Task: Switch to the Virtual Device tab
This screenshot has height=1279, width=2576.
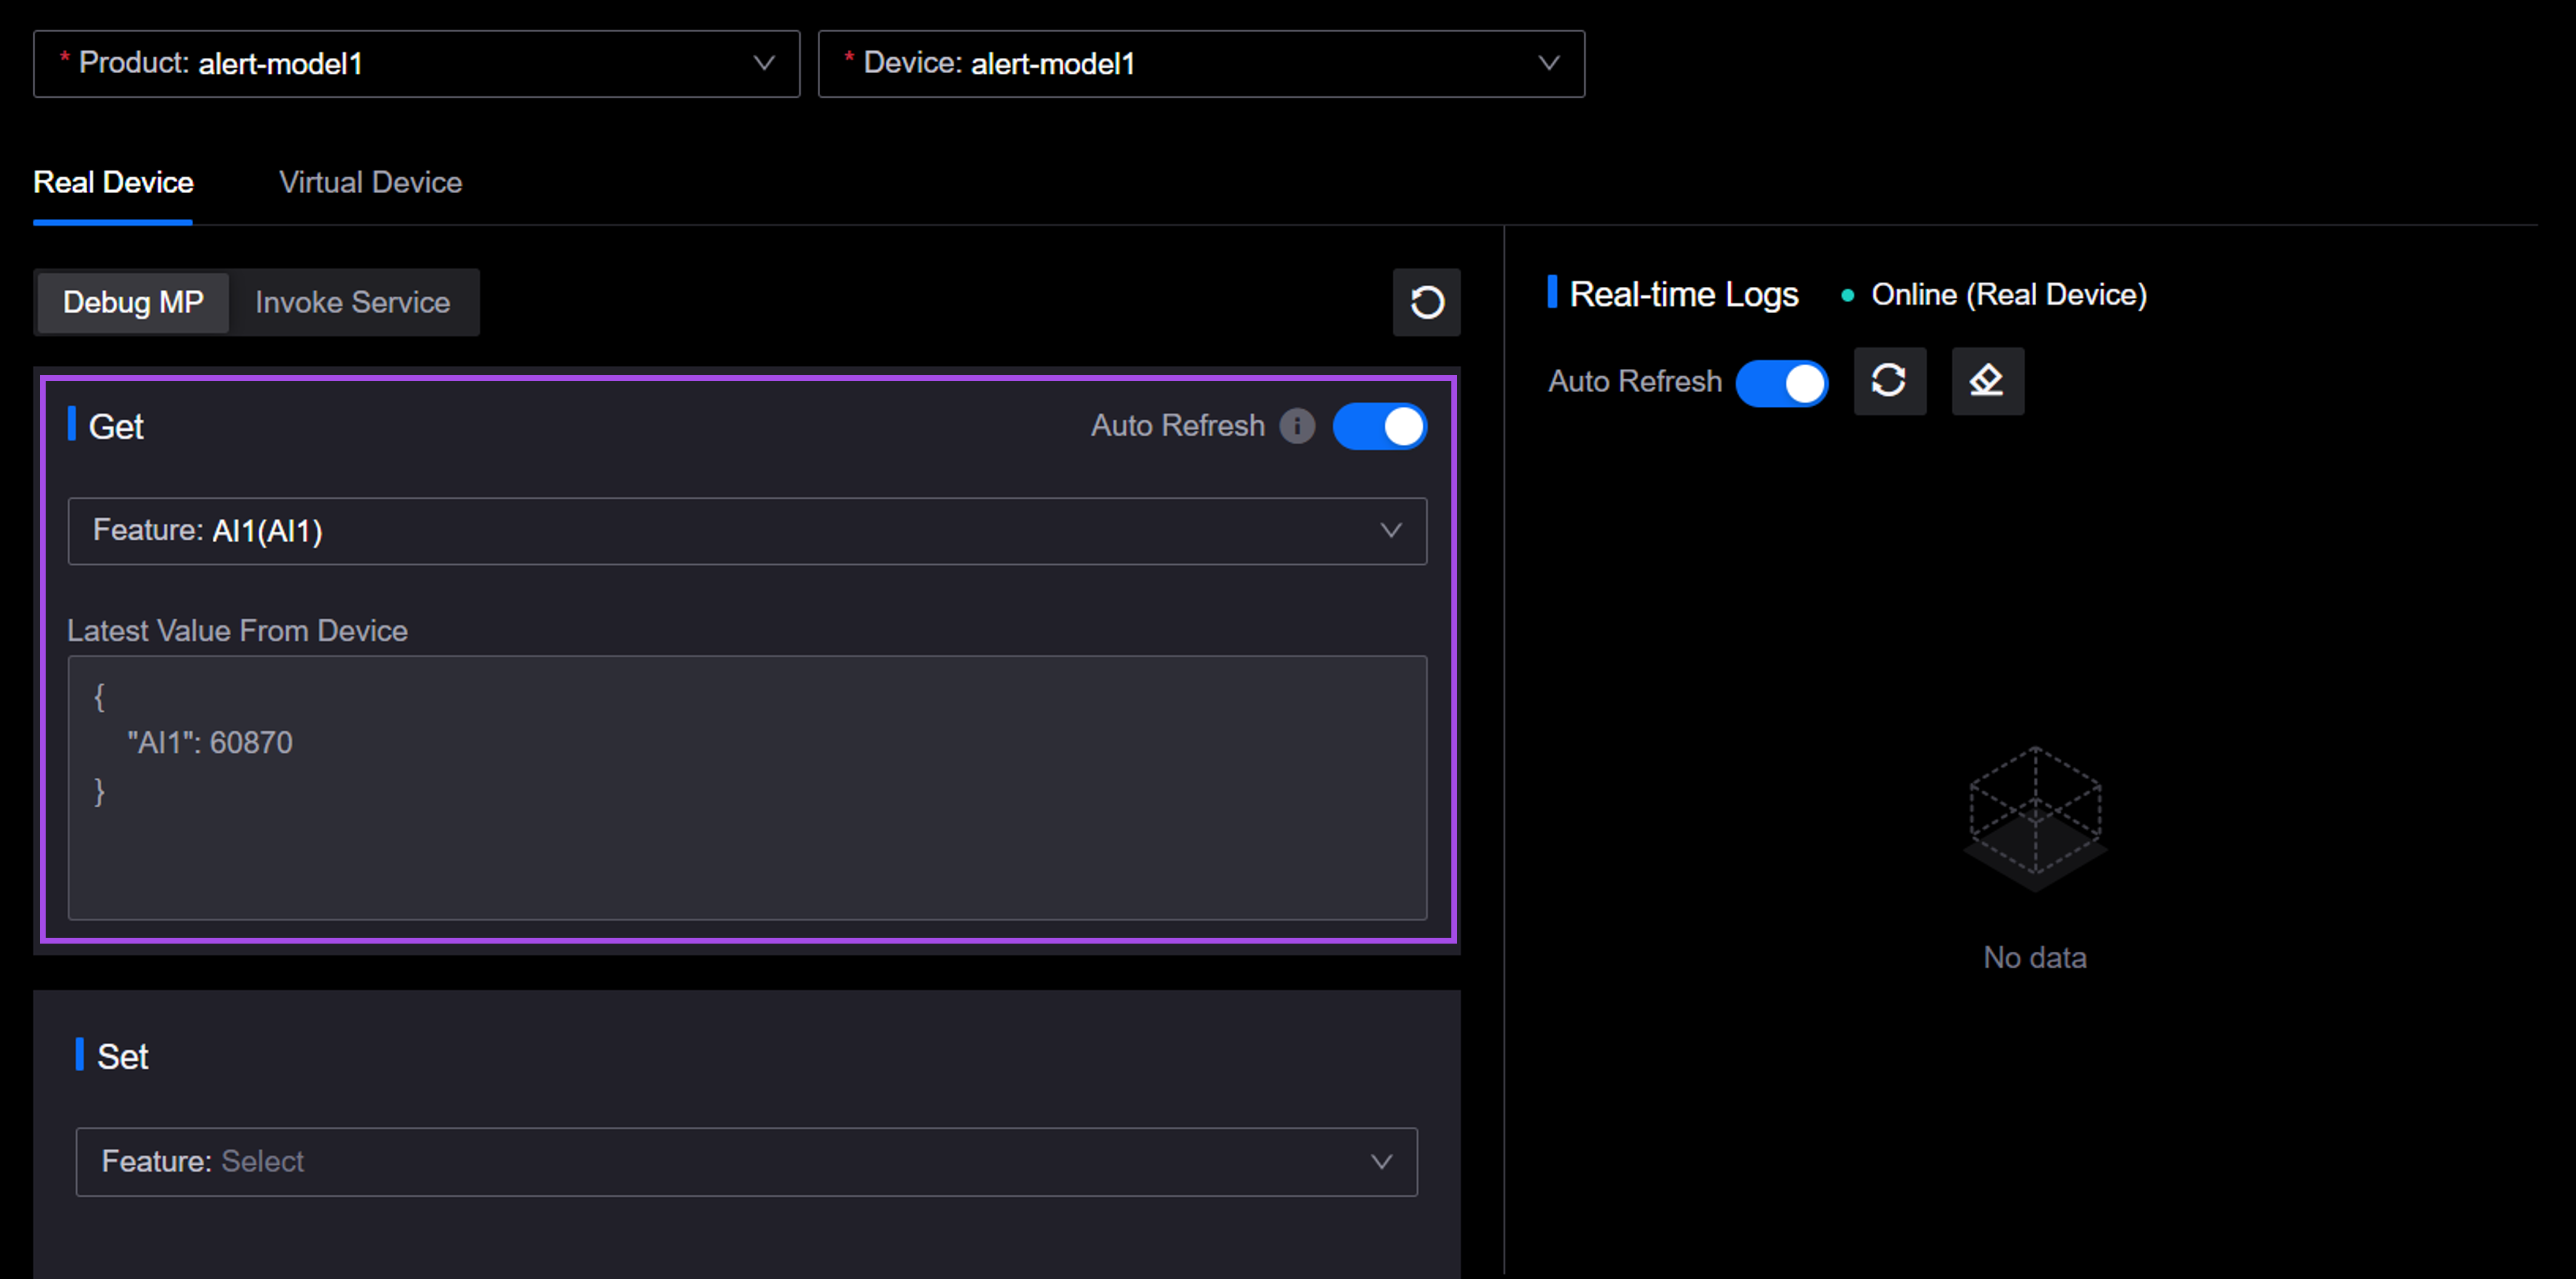Action: coord(370,183)
